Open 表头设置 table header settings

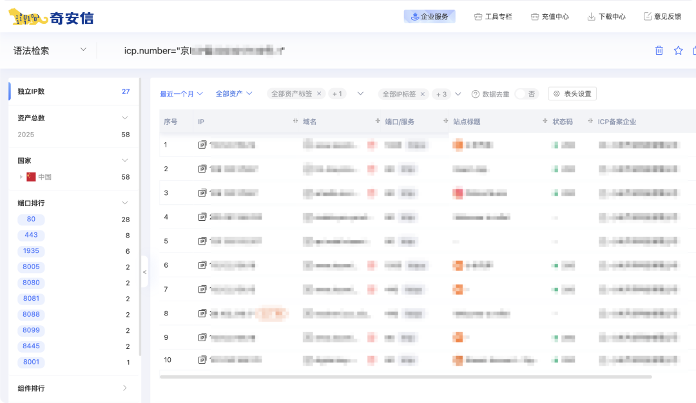point(572,93)
